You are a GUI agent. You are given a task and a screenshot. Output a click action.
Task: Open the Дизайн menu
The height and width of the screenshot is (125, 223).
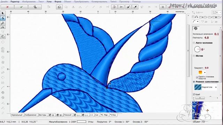click(4, 1)
